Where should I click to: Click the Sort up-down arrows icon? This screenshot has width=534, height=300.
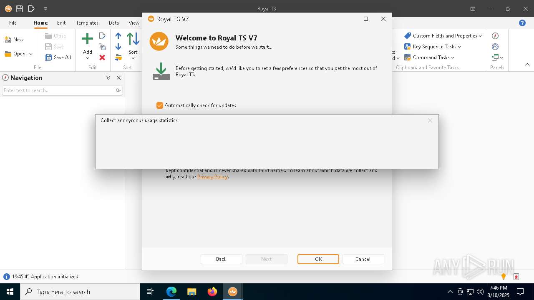coord(133,39)
